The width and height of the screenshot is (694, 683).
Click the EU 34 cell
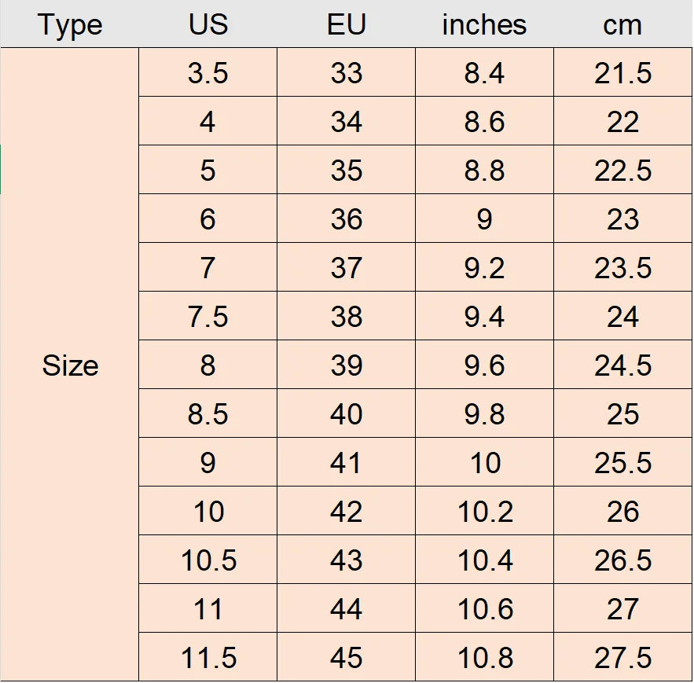[x=347, y=122]
